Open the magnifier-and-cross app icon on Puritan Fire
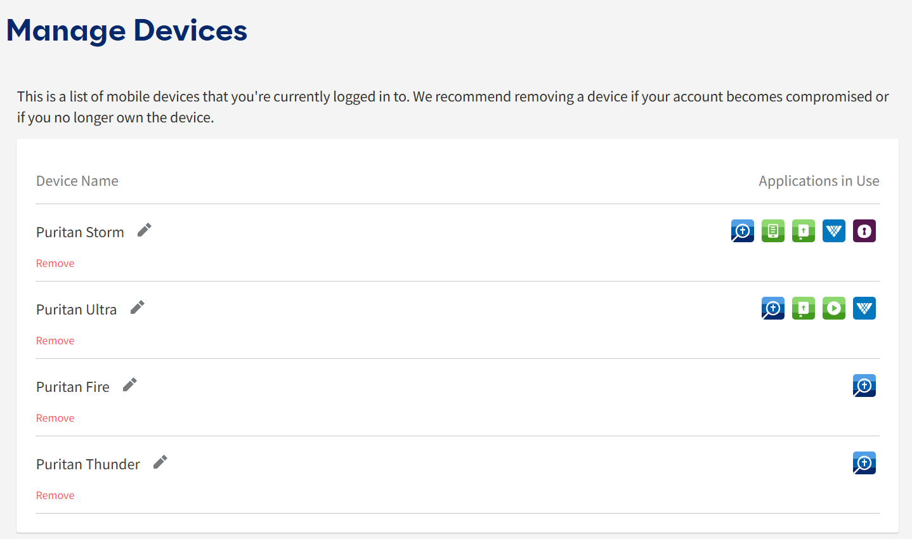 (864, 386)
